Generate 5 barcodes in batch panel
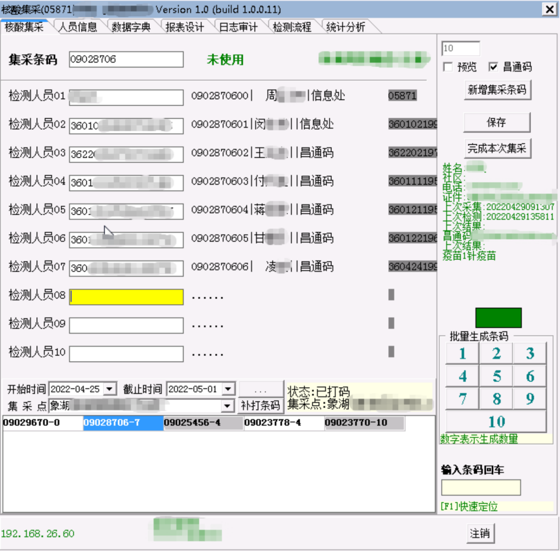The image size is (560, 551). coord(496,376)
